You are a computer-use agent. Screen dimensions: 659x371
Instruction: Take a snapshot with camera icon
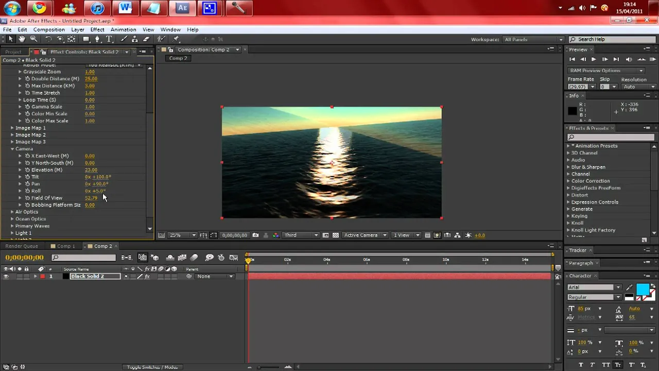click(x=255, y=235)
